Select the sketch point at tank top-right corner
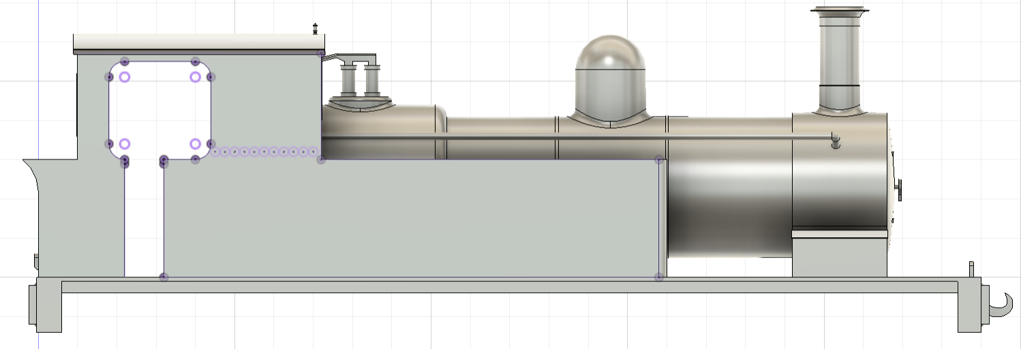The width and height of the screenshot is (1021, 349). [658, 160]
